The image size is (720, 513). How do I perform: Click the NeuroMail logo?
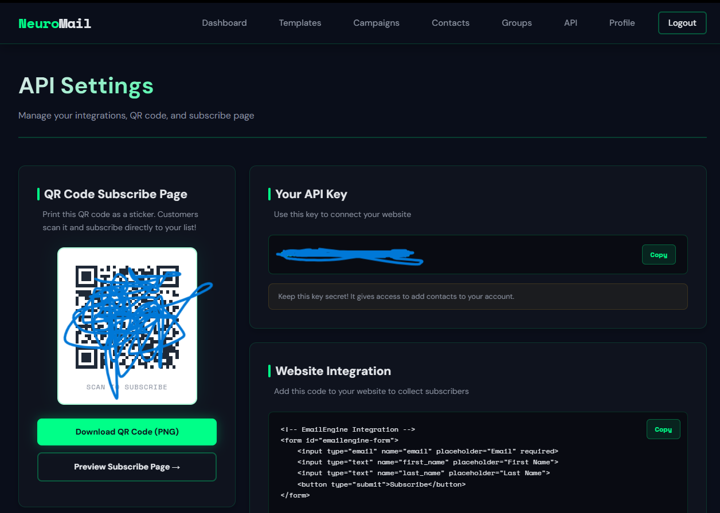tap(54, 23)
